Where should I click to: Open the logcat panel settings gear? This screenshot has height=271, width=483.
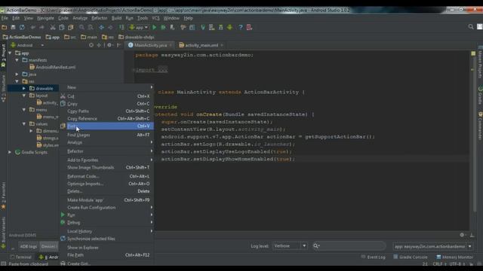point(462,235)
